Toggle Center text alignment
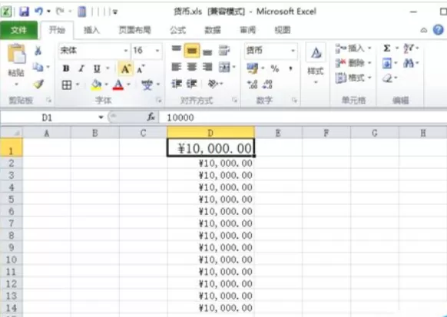Screen dimensions: 447x317 192,68
